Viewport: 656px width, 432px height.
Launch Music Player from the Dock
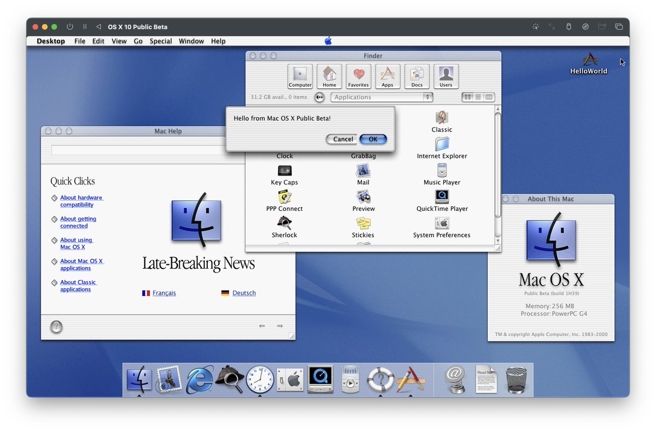[x=350, y=379]
